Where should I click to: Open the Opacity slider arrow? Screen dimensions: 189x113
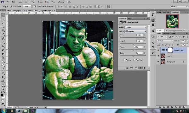tap(187, 41)
